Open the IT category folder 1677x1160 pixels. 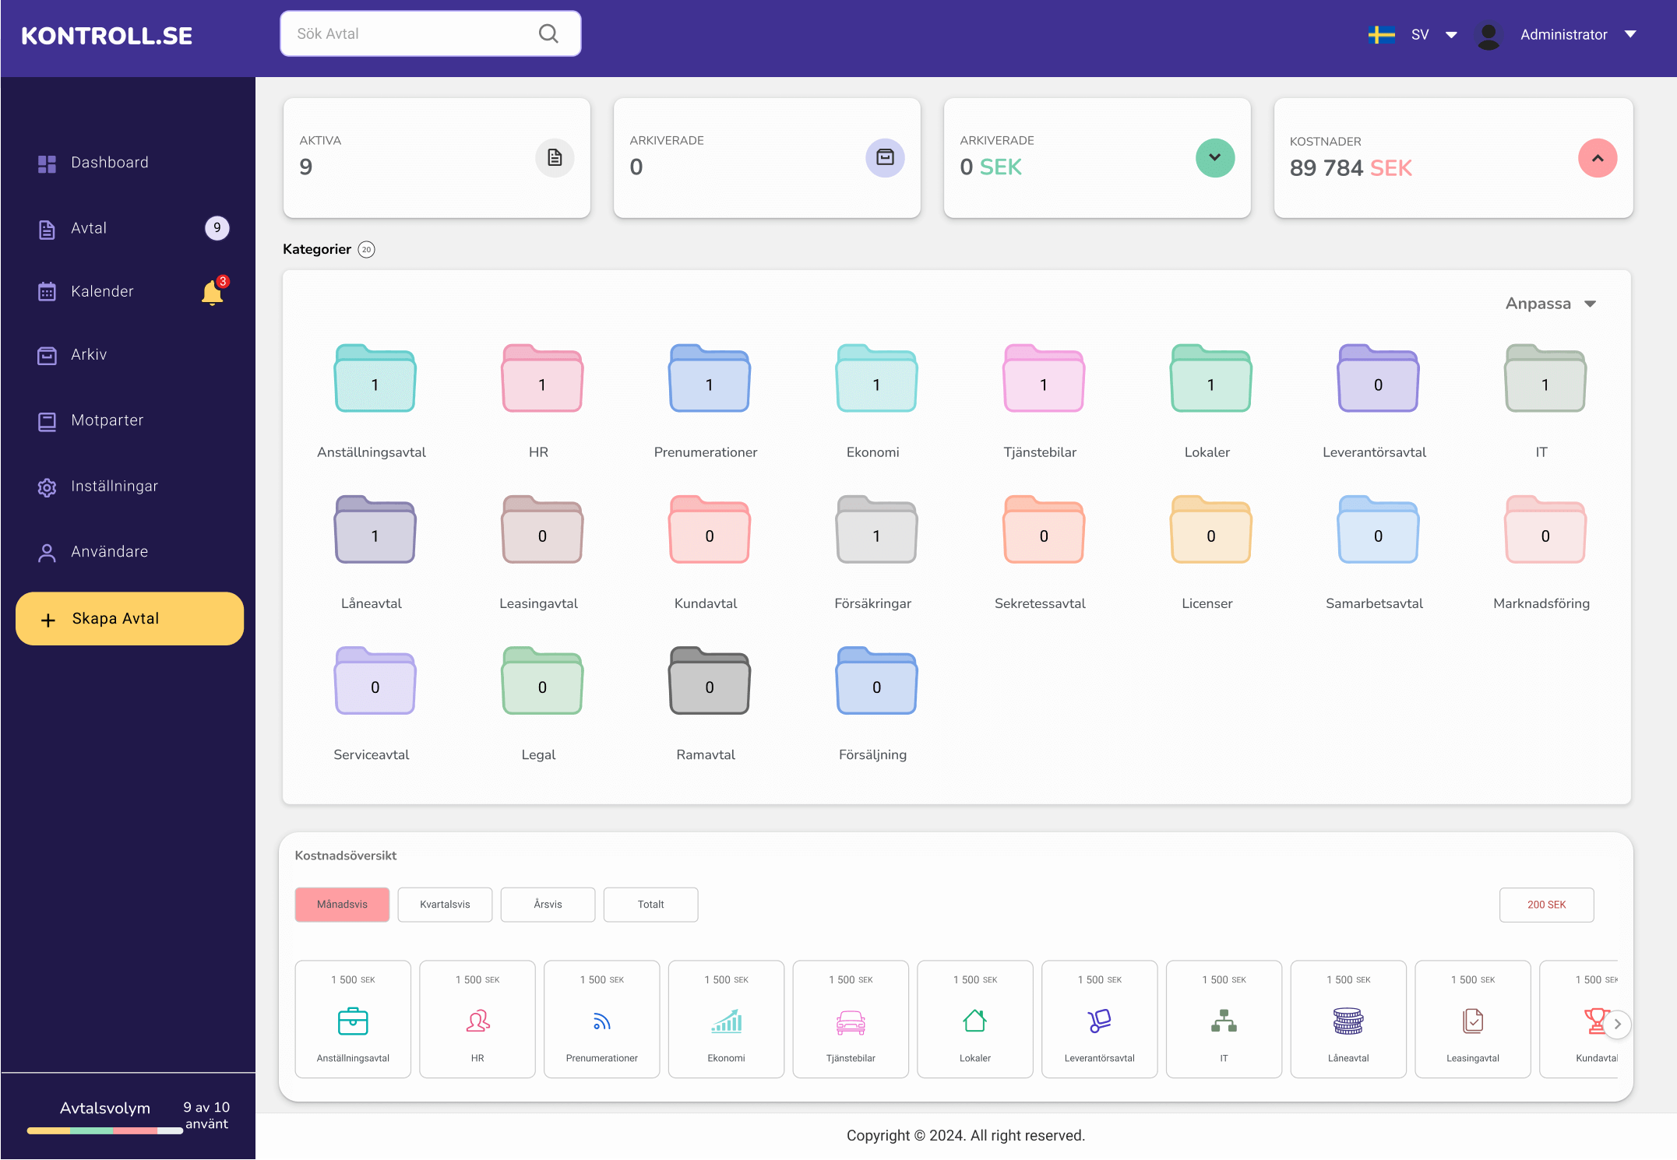[1545, 378]
